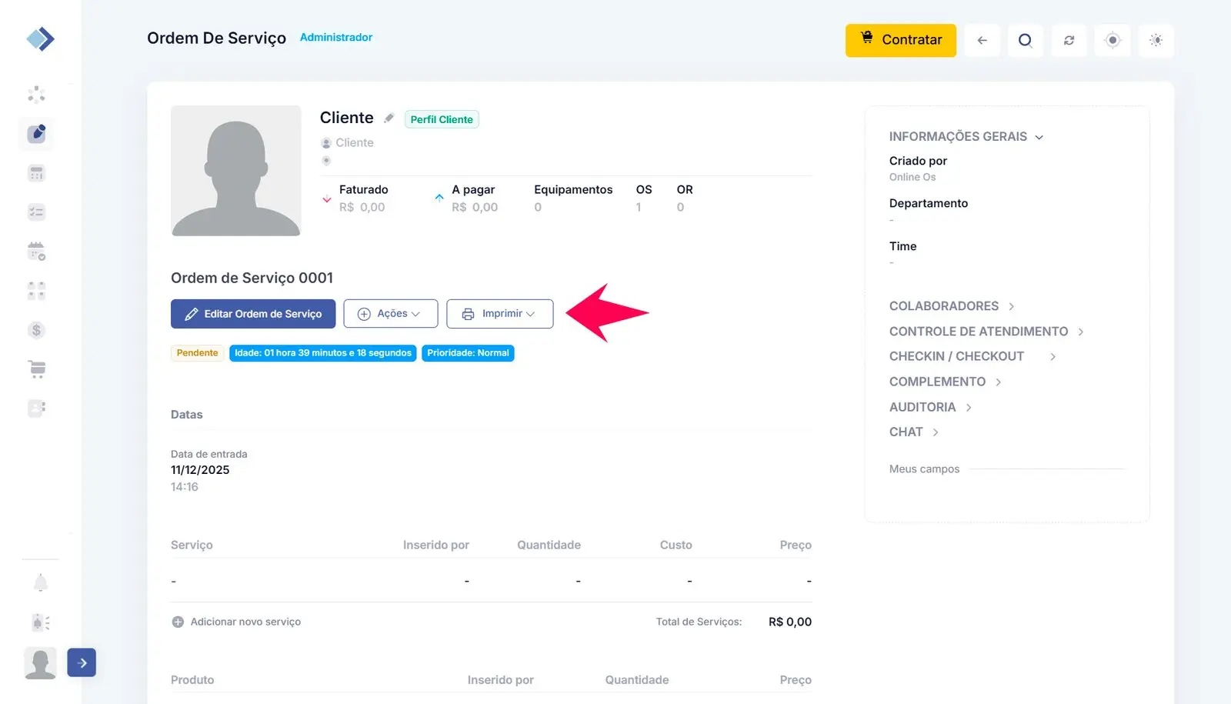Click the yellow Contratar button
The height and width of the screenshot is (704, 1231).
[x=900, y=40]
